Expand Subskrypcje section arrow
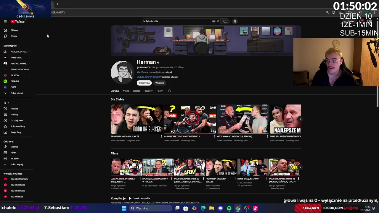Viewport: 379px width, 213px height. (19, 46)
